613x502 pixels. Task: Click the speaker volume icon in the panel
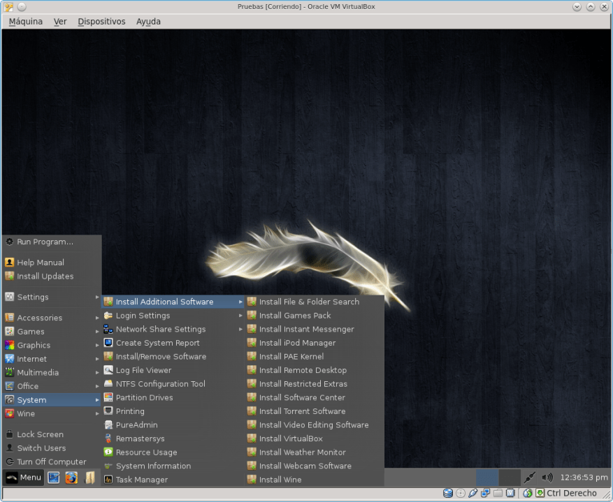547,478
